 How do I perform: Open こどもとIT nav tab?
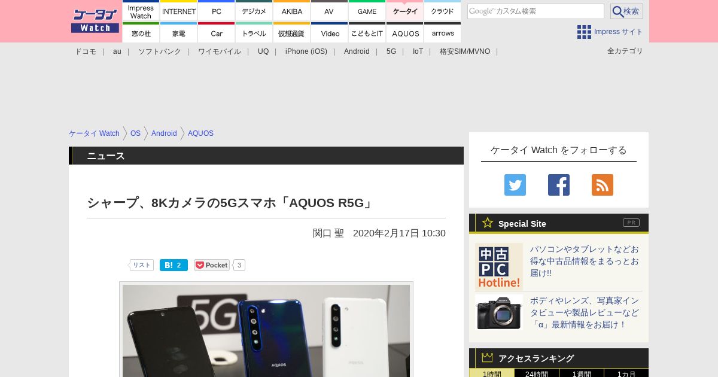pos(367,32)
